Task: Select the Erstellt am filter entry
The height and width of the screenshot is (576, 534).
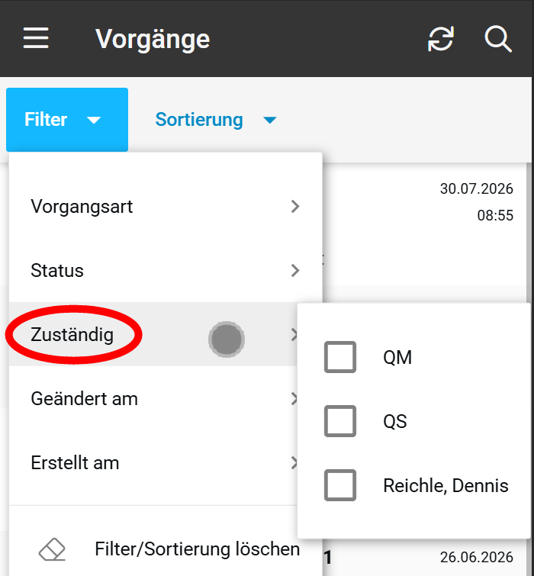Action: (153, 462)
